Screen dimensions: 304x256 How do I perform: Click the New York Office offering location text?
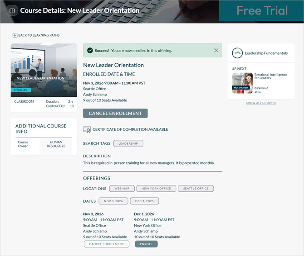pyautogui.click(x=147, y=226)
